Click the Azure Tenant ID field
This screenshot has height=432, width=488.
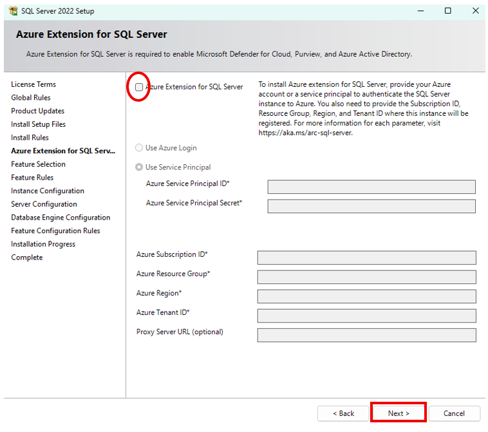tap(366, 315)
